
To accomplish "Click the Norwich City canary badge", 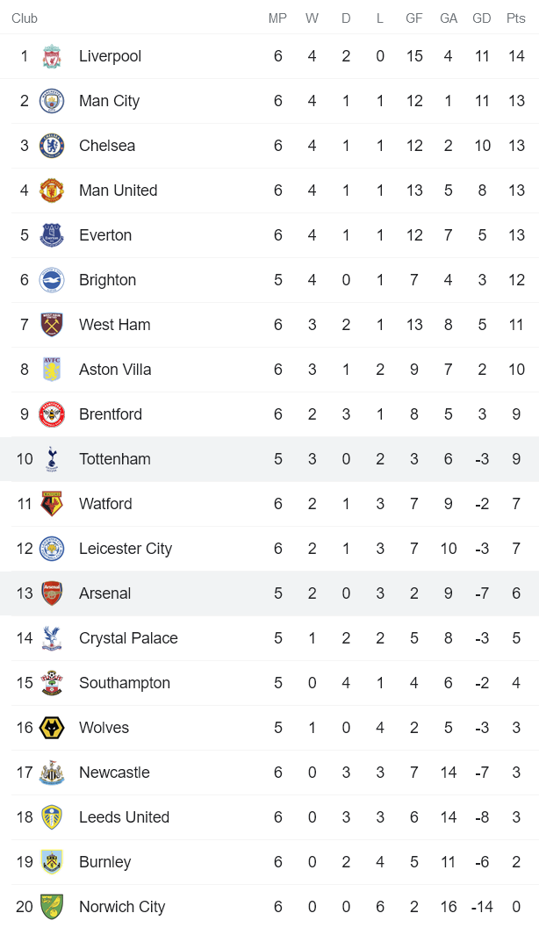I will click(52, 906).
